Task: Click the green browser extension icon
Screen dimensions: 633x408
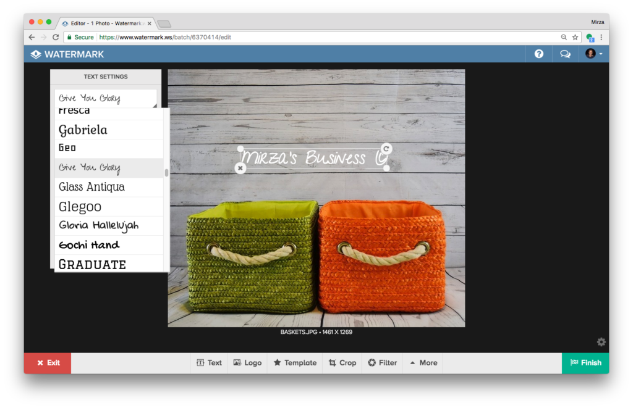Action: click(590, 38)
